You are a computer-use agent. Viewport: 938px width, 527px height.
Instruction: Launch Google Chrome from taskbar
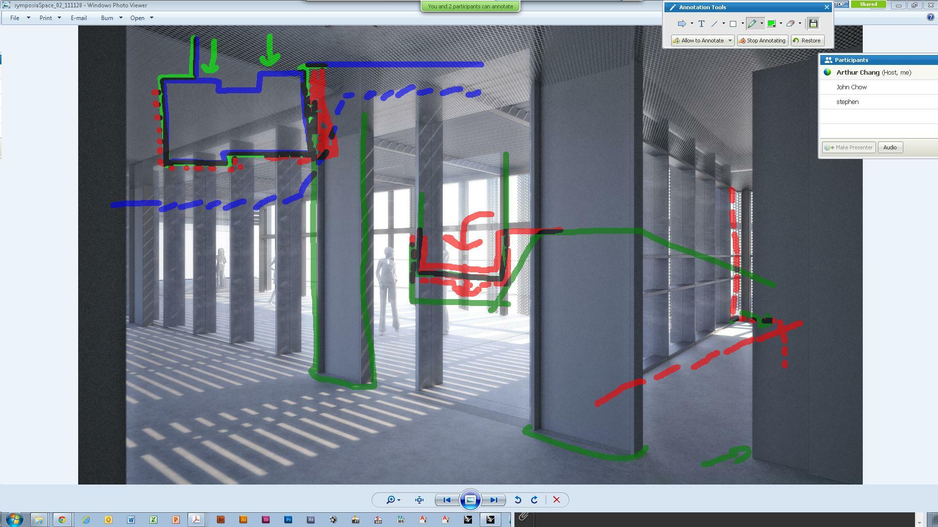coord(62,520)
